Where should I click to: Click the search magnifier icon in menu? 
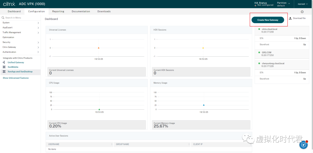[x=3, y=18]
